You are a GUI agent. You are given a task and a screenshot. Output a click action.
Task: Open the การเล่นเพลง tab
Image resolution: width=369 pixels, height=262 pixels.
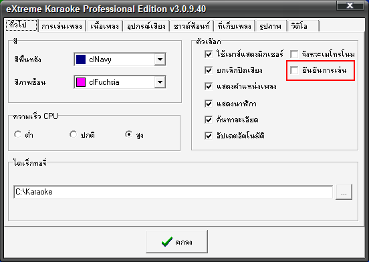coord(61,26)
